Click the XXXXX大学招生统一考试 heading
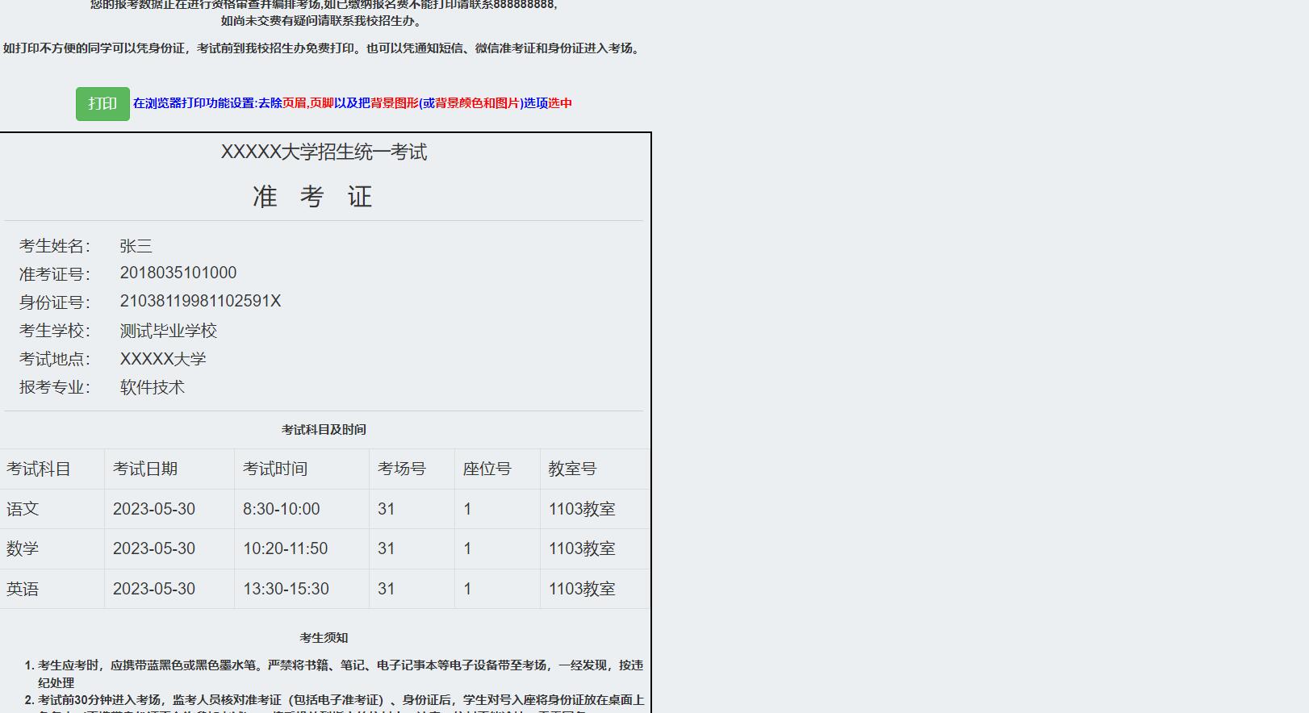The height and width of the screenshot is (713, 1309). point(324,152)
